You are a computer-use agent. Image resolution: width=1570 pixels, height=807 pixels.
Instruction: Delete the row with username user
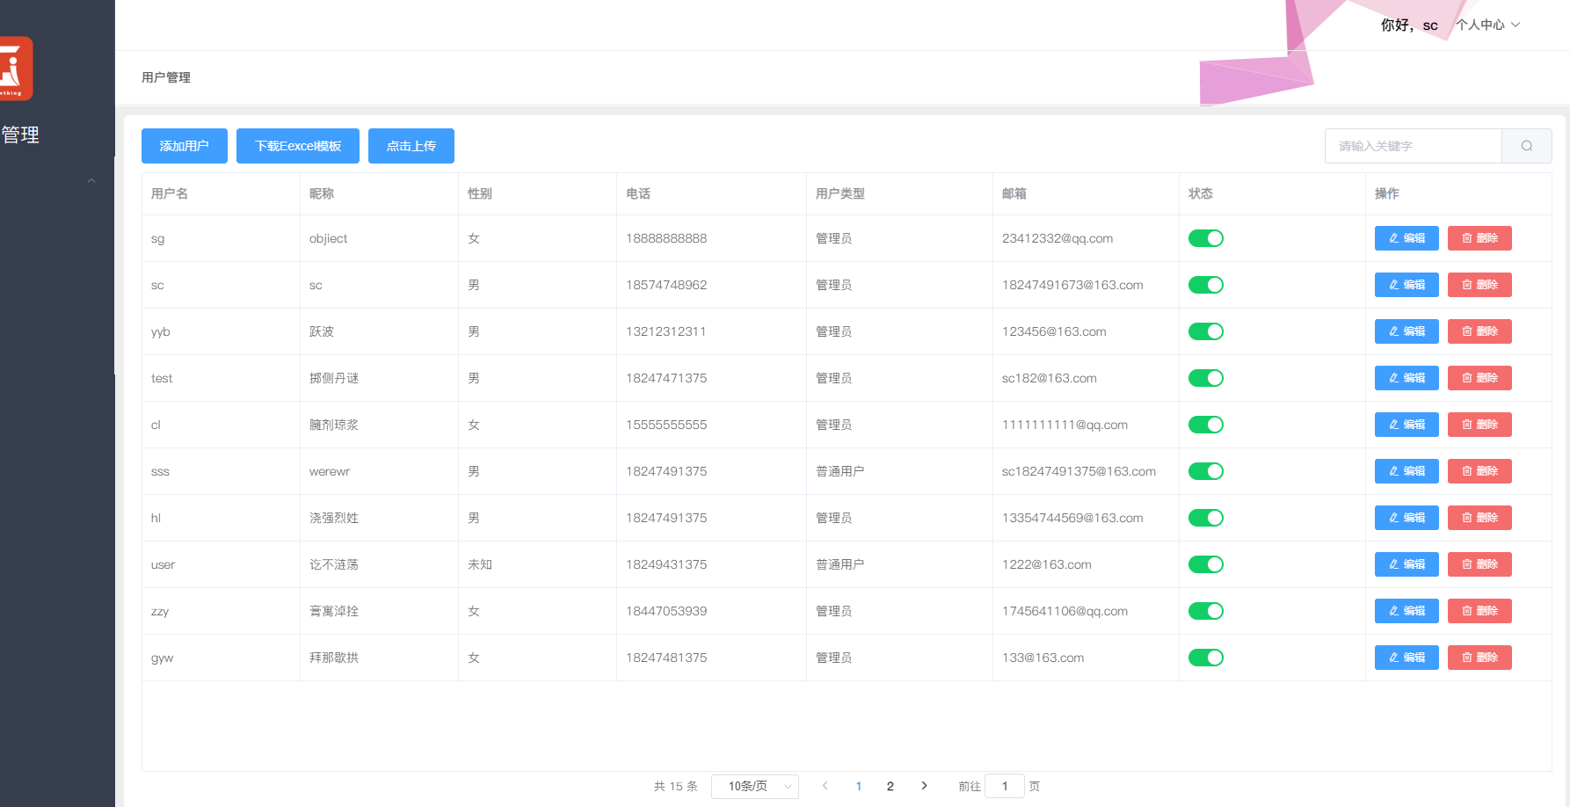pyautogui.click(x=1479, y=564)
